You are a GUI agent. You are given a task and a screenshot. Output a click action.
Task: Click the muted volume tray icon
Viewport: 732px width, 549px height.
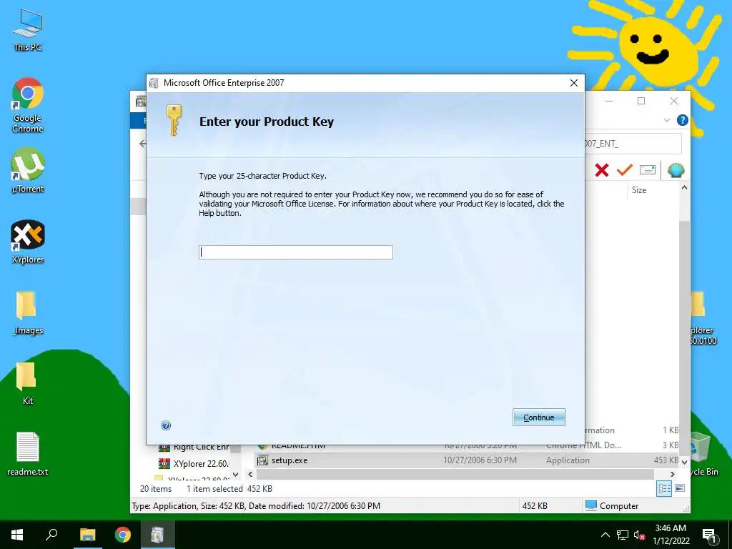pos(639,535)
